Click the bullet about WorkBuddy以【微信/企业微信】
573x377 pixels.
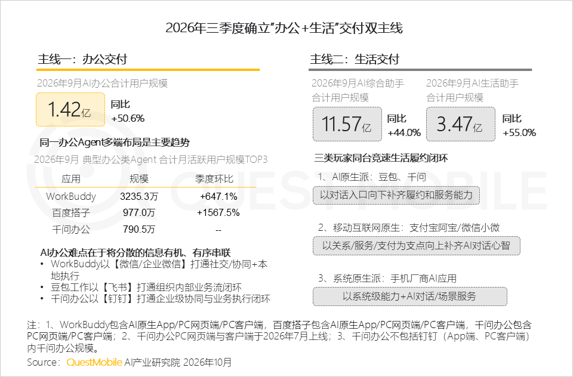pos(159,270)
